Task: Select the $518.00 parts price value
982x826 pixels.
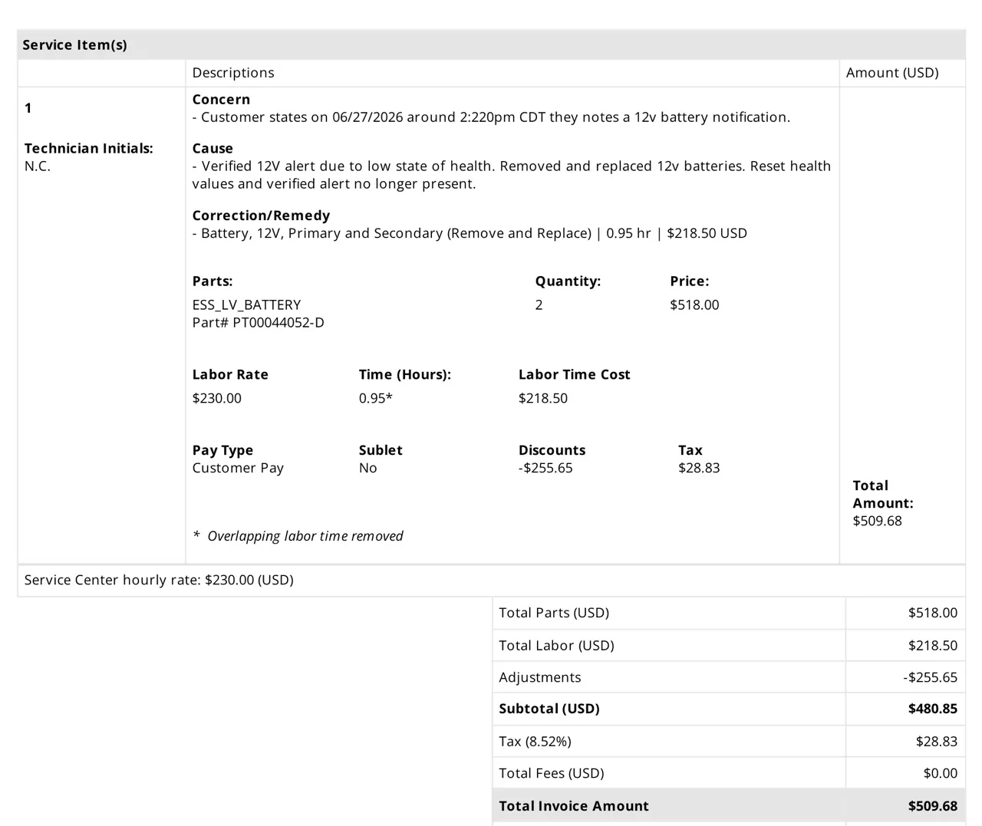Action: (x=694, y=305)
